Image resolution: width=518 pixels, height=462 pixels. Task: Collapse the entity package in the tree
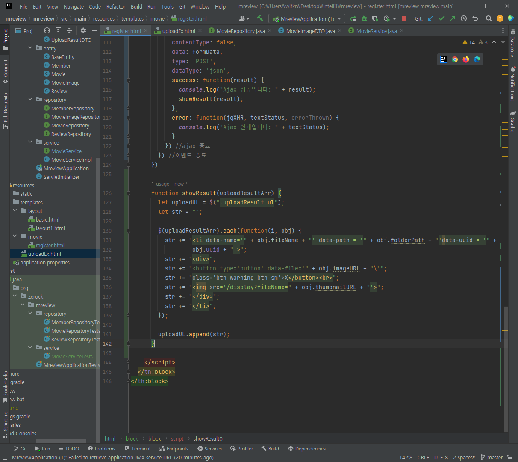tap(30, 48)
